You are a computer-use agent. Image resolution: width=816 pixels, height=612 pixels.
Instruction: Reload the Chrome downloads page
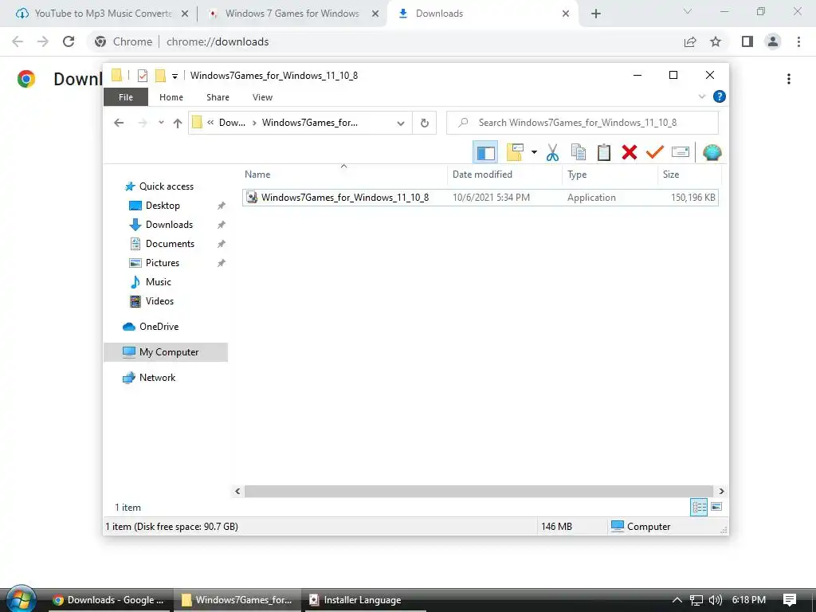[x=69, y=41]
